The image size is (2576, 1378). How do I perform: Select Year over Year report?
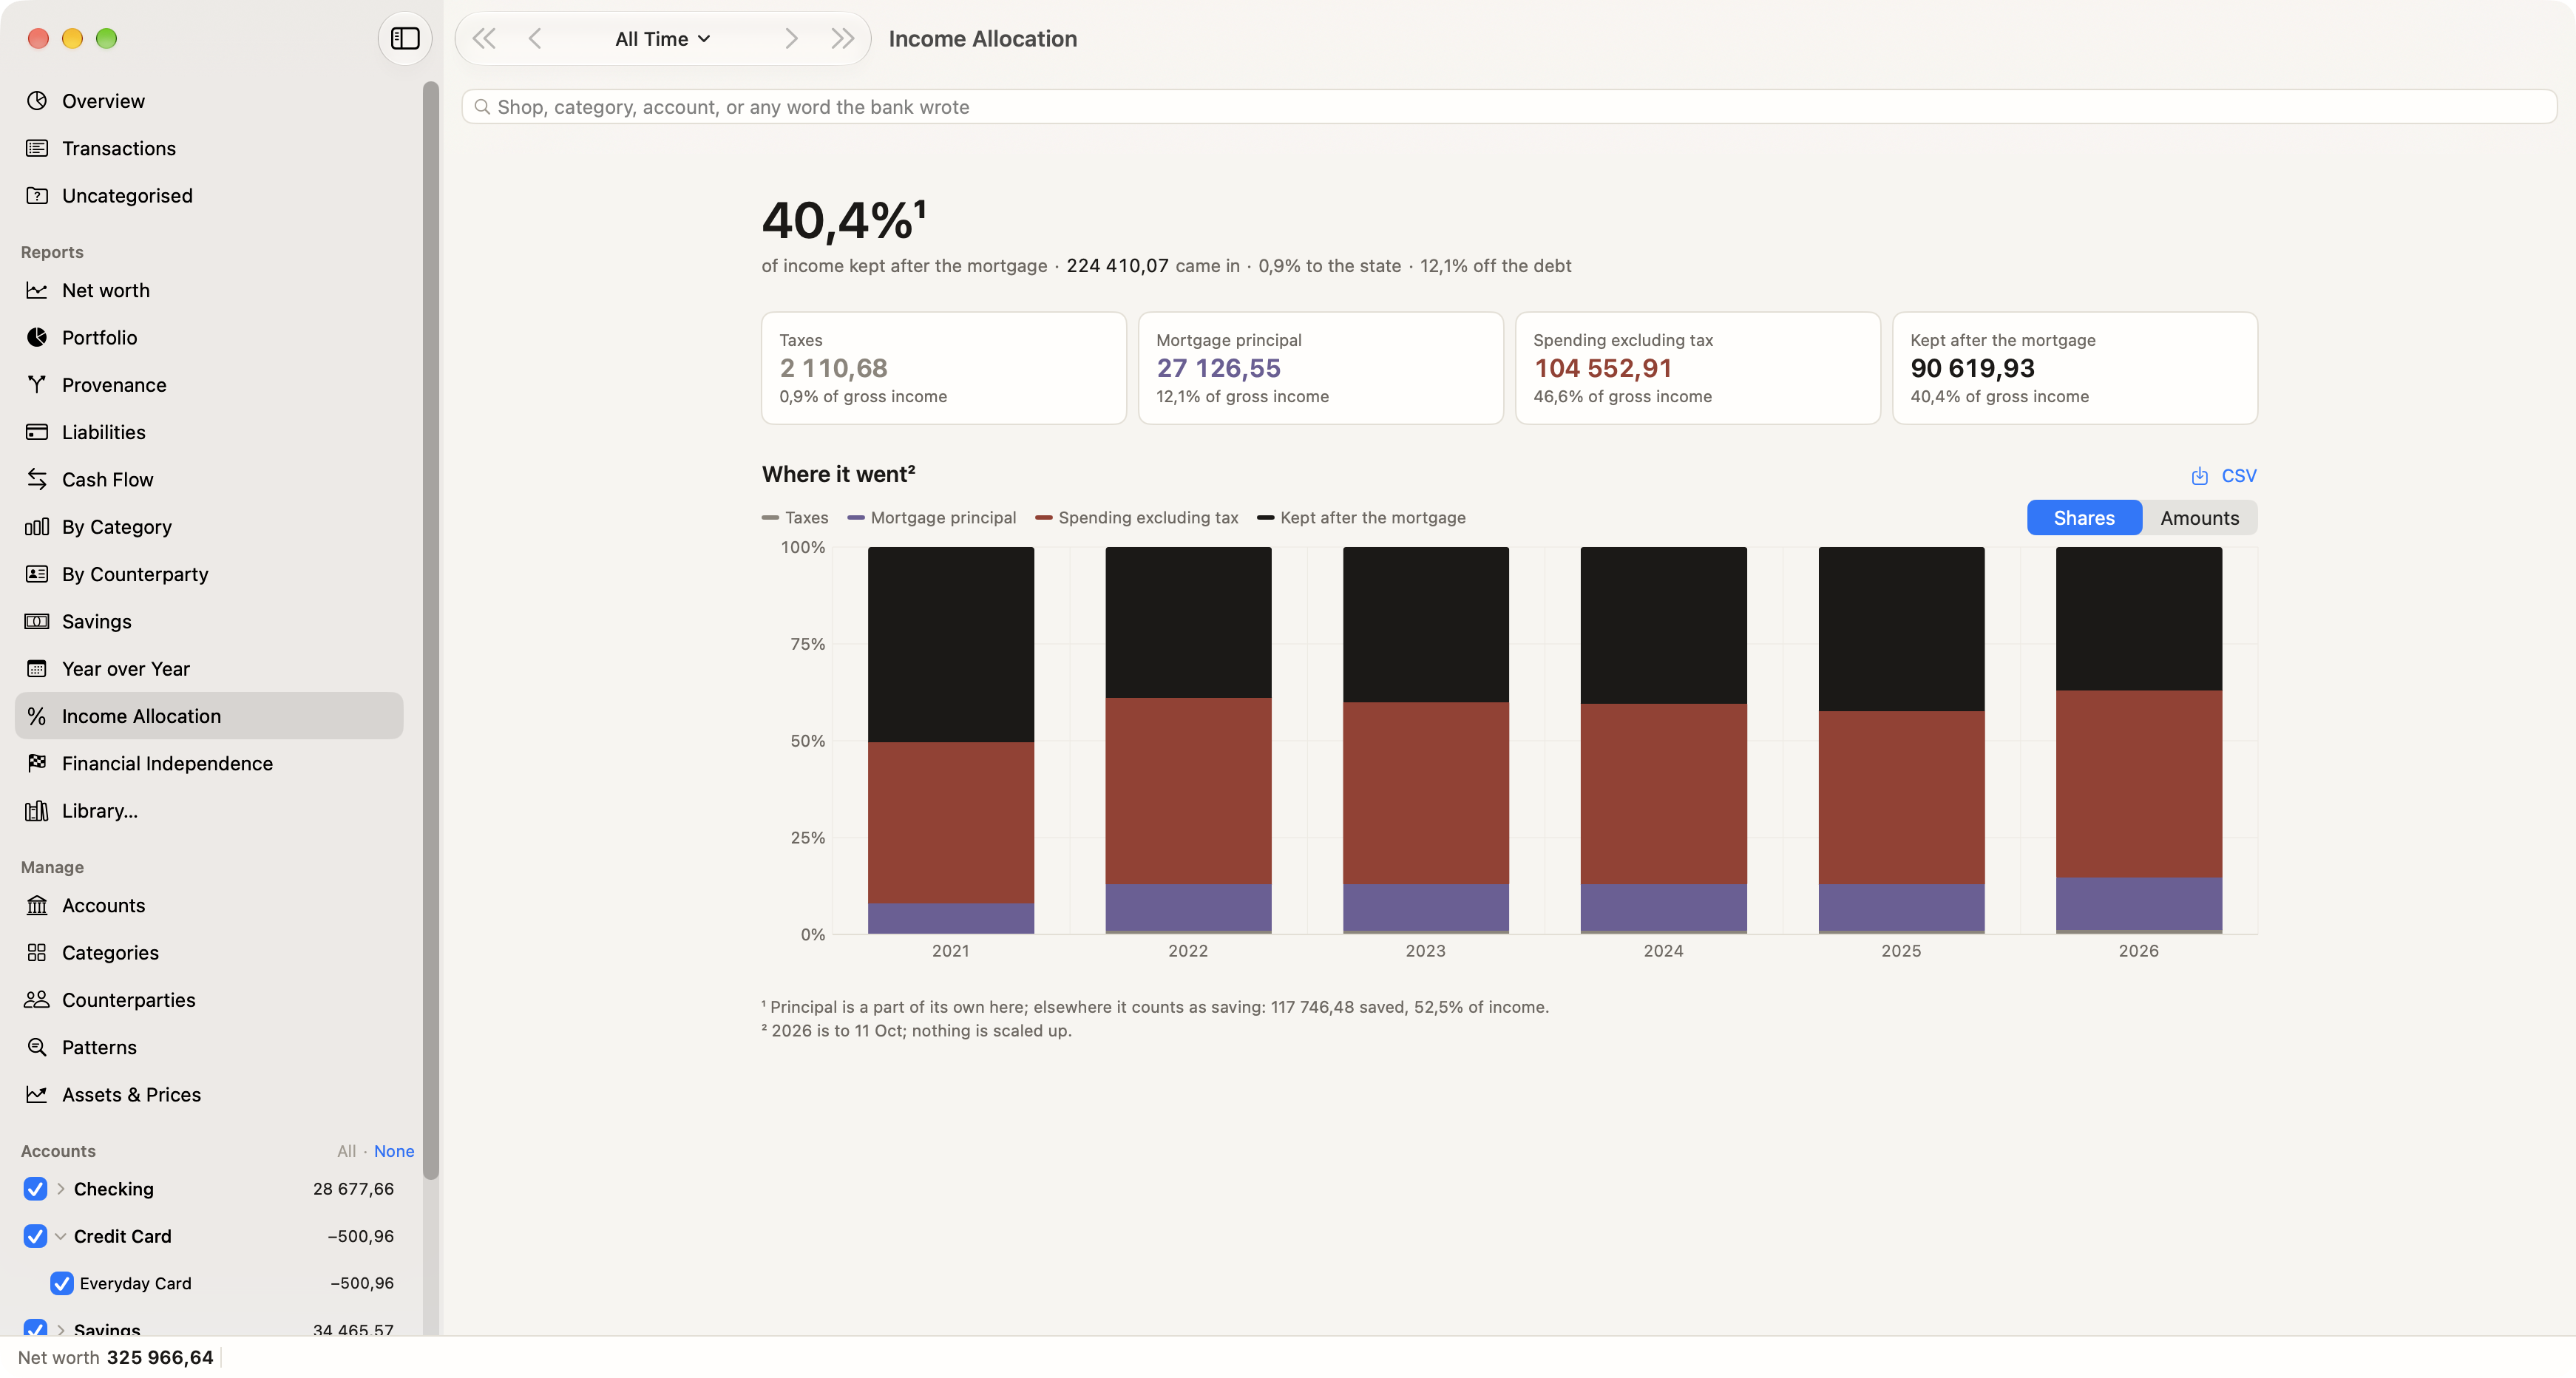[x=209, y=668]
